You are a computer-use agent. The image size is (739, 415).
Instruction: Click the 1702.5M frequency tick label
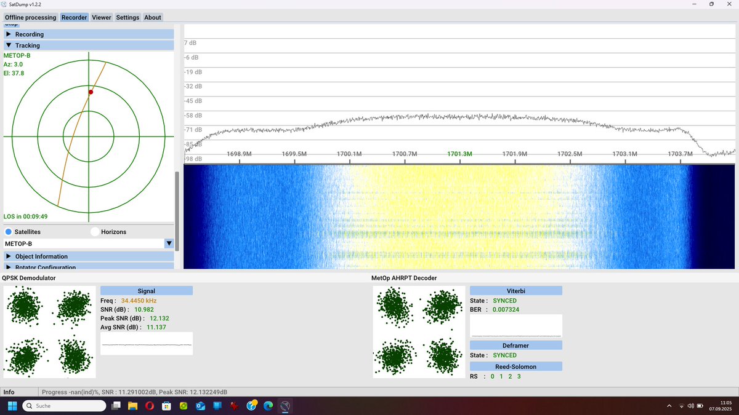(570, 154)
